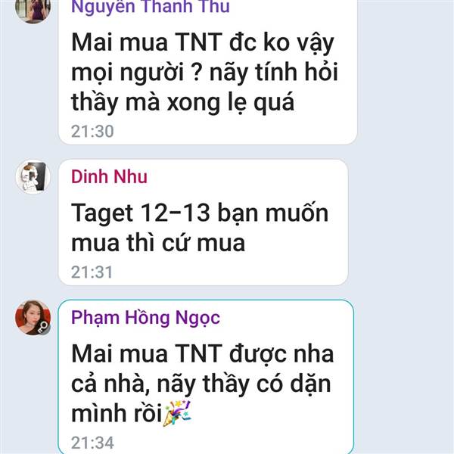Tap the 21:30 timestamp
This screenshot has width=454, height=454.
pyautogui.click(x=92, y=131)
